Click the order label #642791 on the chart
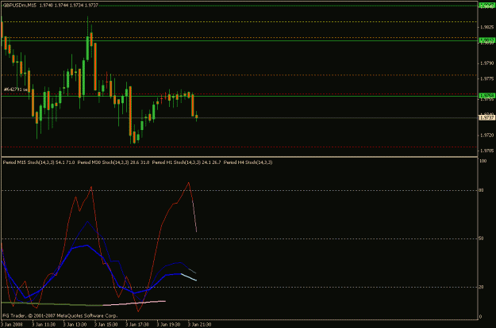 (15, 90)
